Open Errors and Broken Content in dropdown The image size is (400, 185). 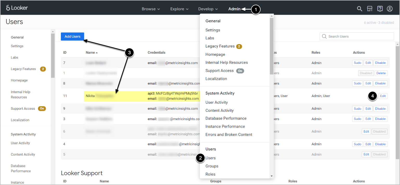click(229, 134)
